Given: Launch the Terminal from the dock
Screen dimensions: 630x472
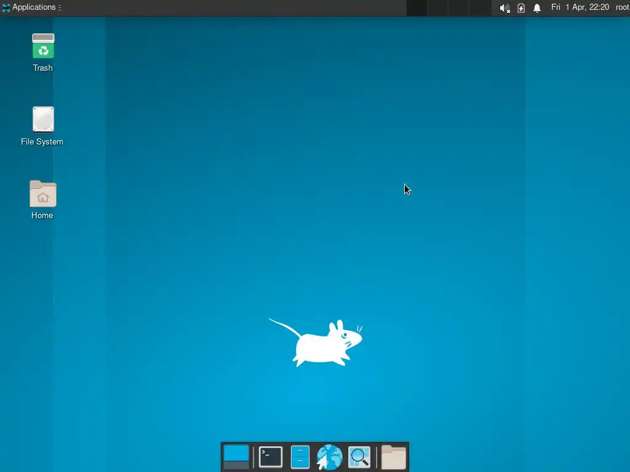Looking at the screenshot, I should 271,457.
